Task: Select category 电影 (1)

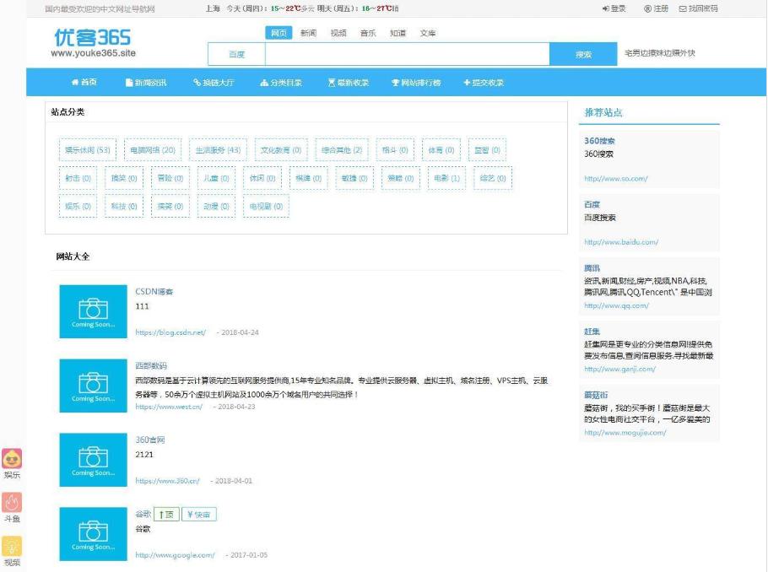Action: (446, 178)
